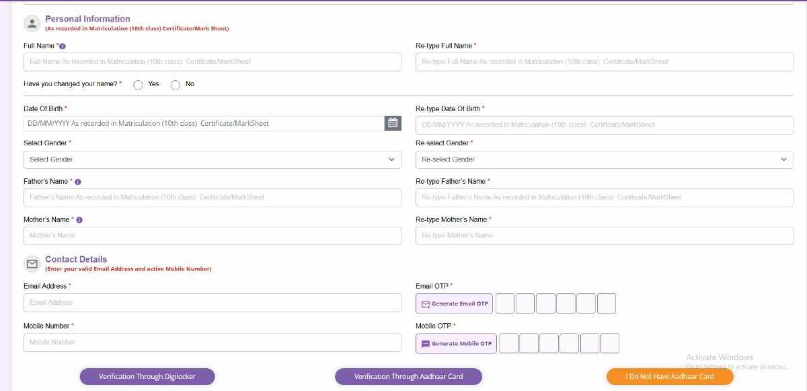Click the Mother's Name info icon
807x391 pixels.
point(79,220)
